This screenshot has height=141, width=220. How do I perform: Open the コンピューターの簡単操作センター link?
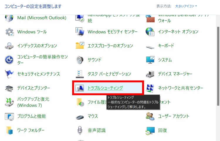[43, 60]
